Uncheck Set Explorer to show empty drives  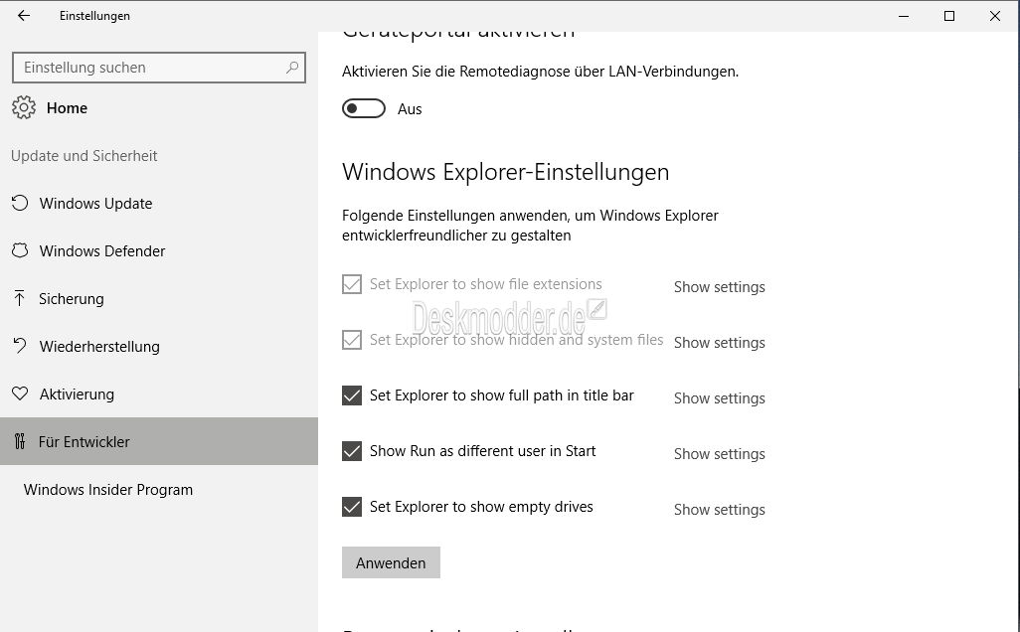[352, 507]
